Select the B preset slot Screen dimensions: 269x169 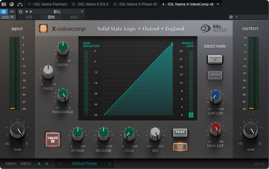pyautogui.click(x=47, y=164)
